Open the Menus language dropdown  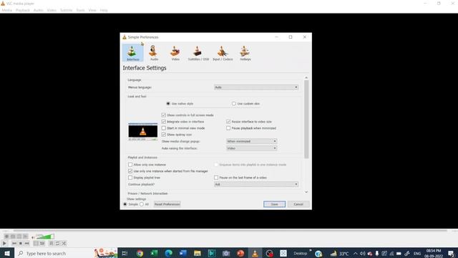click(256, 87)
